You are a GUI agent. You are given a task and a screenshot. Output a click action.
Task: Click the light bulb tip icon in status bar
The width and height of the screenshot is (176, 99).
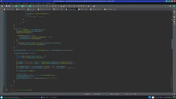(174, 94)
